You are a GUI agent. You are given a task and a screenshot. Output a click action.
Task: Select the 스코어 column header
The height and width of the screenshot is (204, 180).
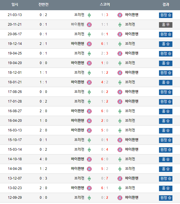105,5
